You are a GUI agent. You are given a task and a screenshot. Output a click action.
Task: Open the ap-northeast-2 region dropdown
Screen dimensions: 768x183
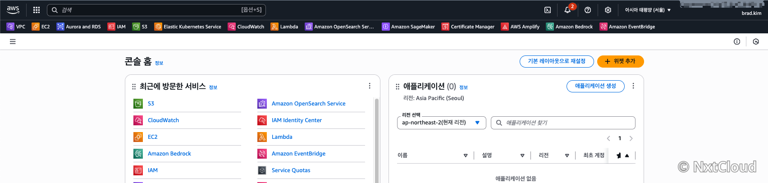click(441, 123)
